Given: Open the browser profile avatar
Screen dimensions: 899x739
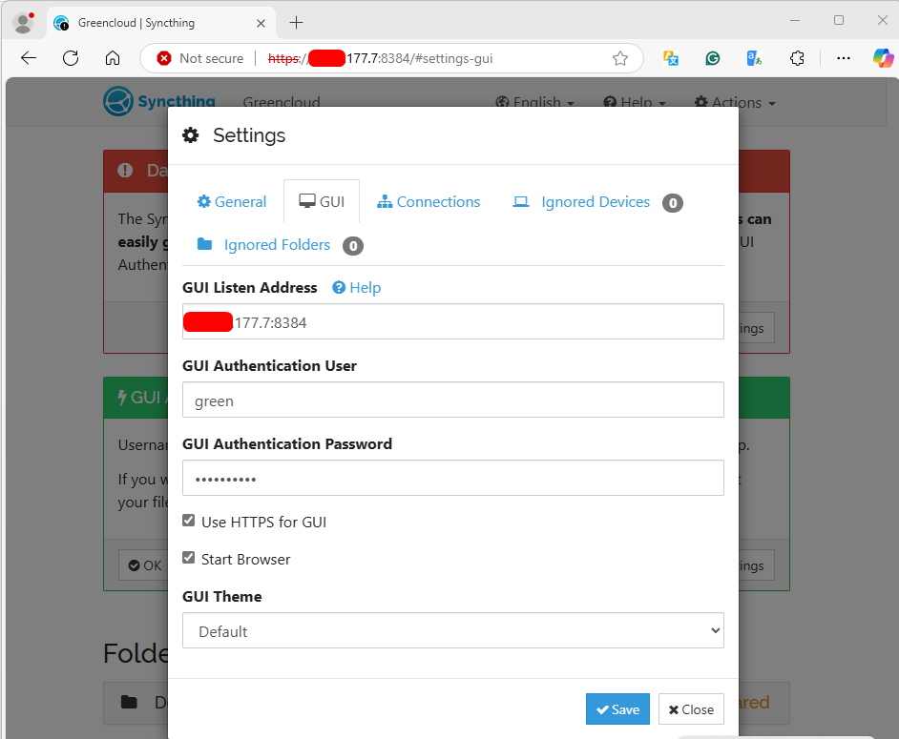Looking at the screenshot, I should coord(23,23).
